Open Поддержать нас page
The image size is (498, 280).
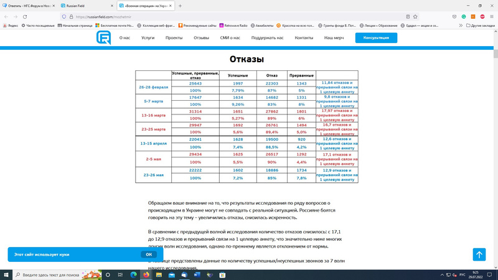pos(268,38)
